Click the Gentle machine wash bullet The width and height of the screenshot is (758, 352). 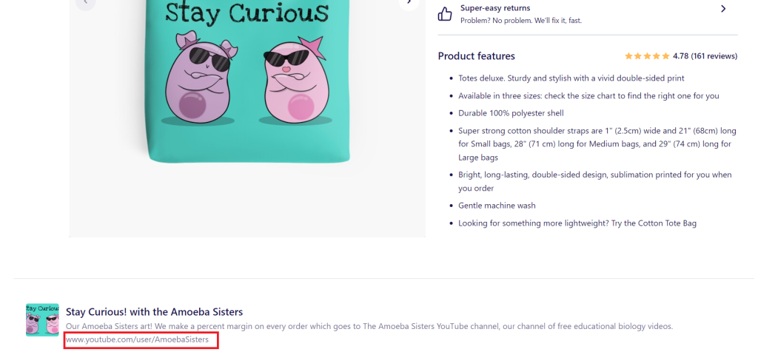coord(497,206)
